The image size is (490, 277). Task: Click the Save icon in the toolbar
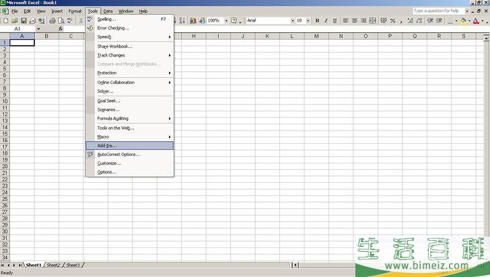[x=24, y=21]
